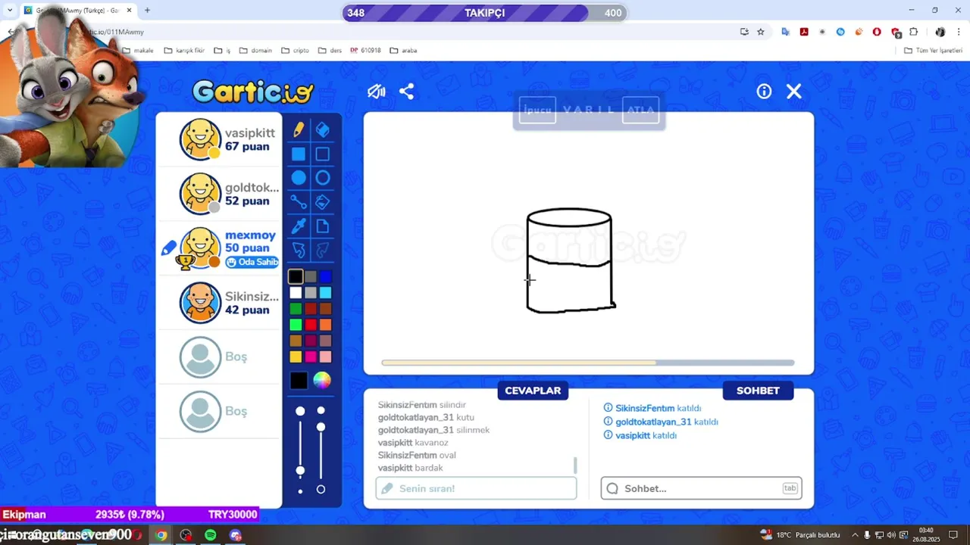Open new browser tab with plus
This screenshot has width=970, height=545.
[147, 11]
